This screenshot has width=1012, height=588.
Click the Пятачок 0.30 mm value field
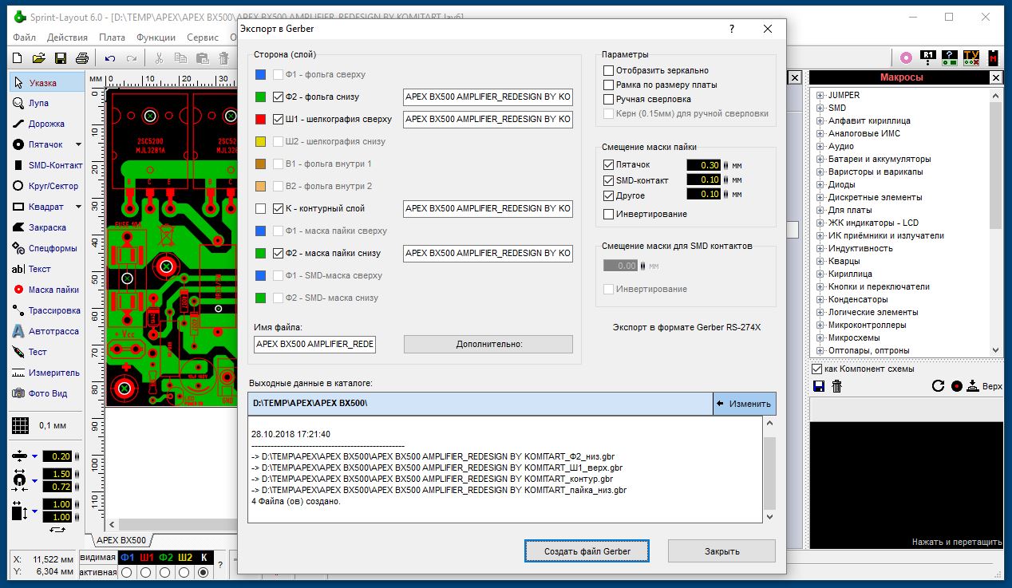click(704, 164)
